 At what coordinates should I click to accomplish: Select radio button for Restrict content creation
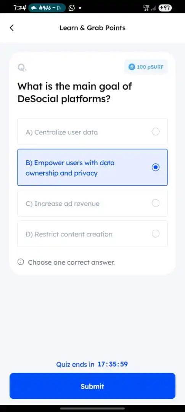click(x=156, y=233)
